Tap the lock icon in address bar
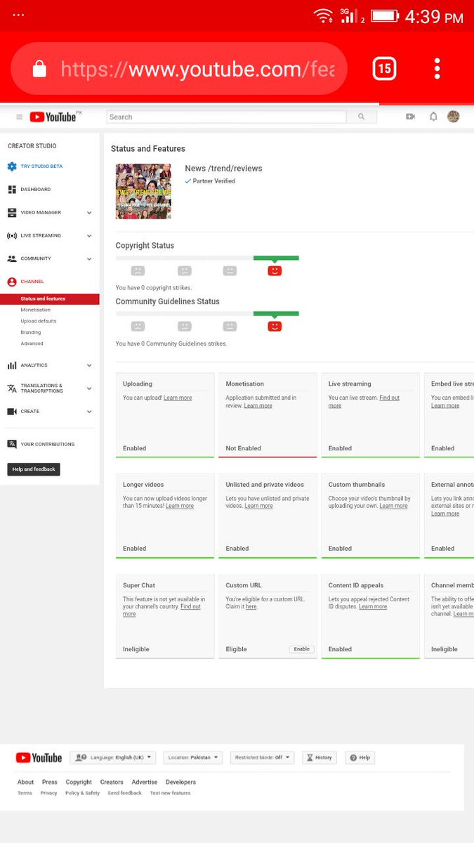The height and width of the screenshot is (843, 474). 39,69
